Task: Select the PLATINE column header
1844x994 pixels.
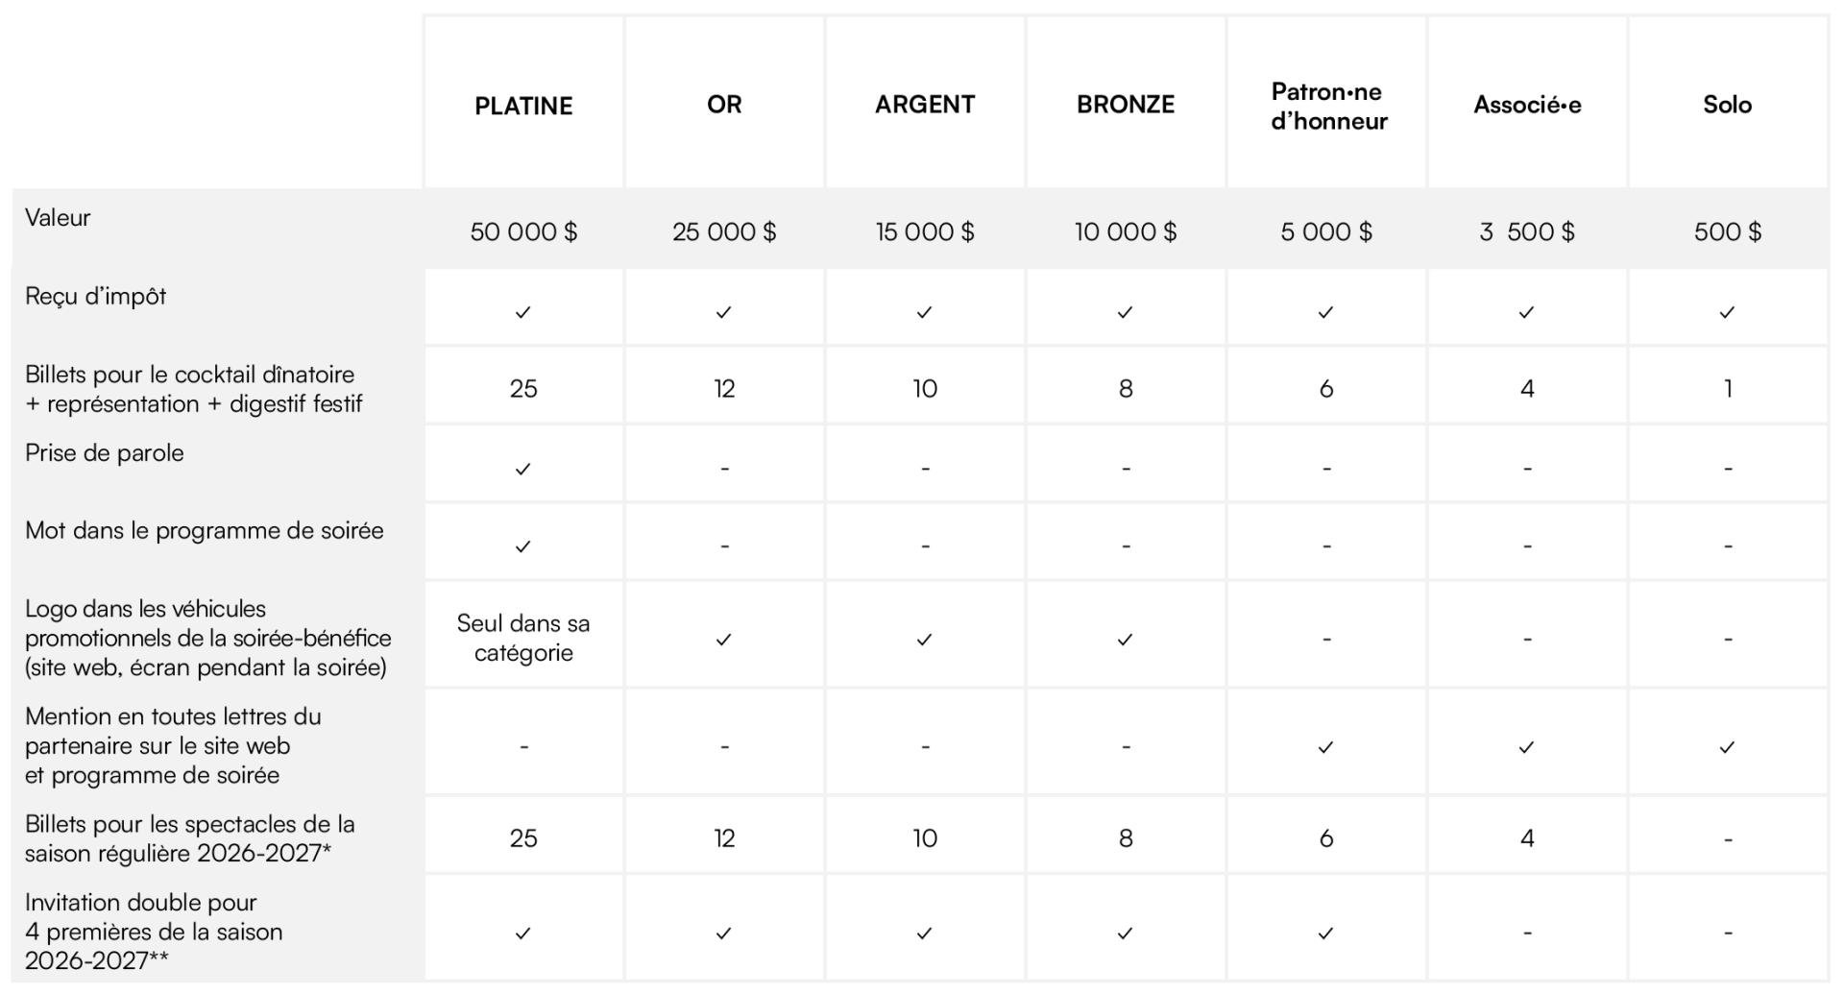Action: 523,106
